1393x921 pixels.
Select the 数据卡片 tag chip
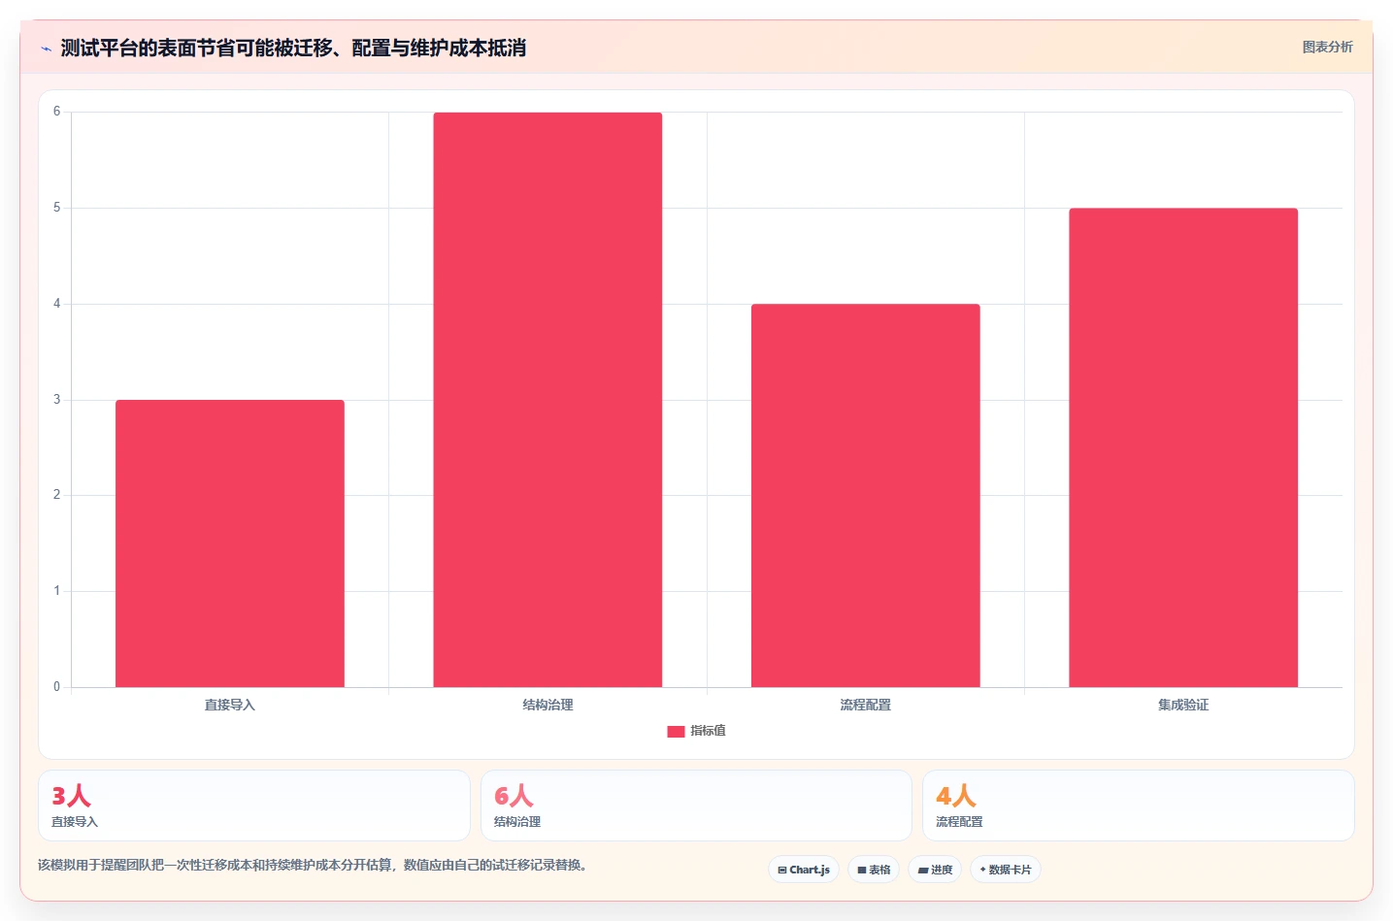click(1006, 870)
